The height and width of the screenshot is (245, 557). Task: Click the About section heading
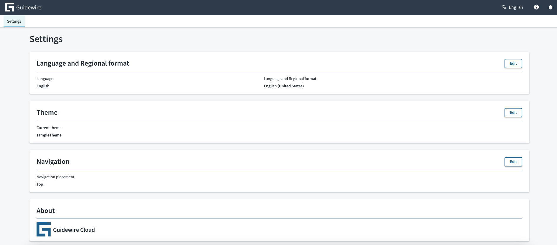tap(46, 211)
